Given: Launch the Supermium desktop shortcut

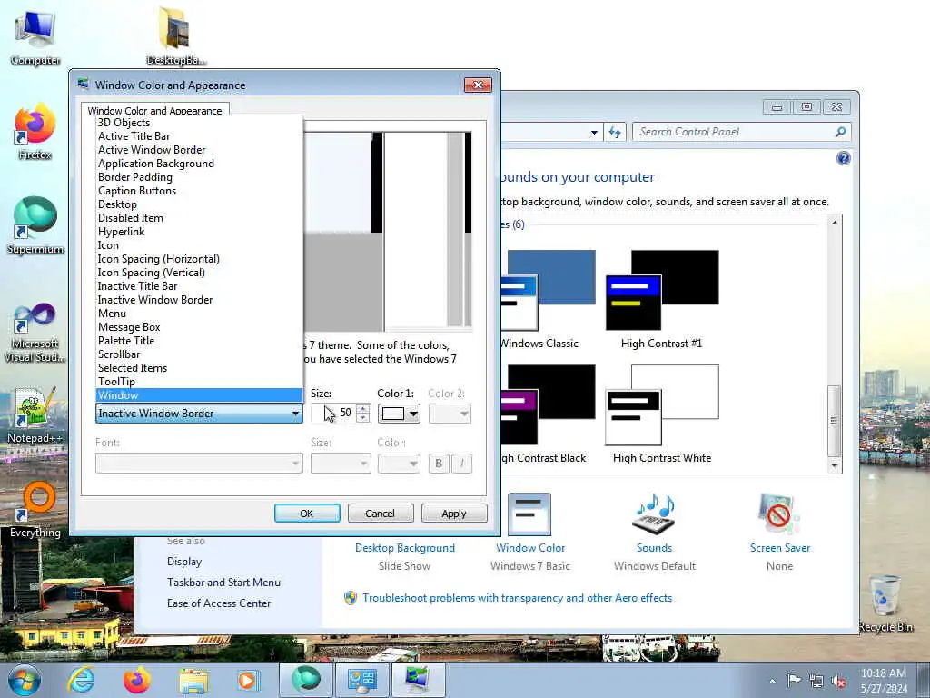Looking at the screenshot, I should point(35,225).
